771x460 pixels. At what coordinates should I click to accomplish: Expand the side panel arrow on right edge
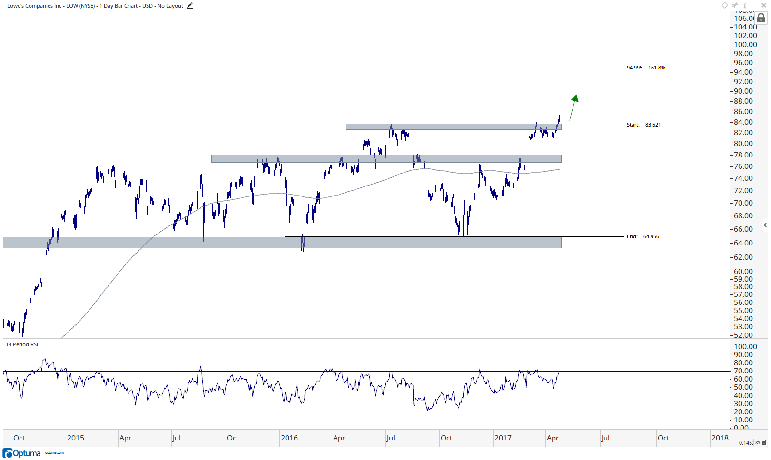765,225
